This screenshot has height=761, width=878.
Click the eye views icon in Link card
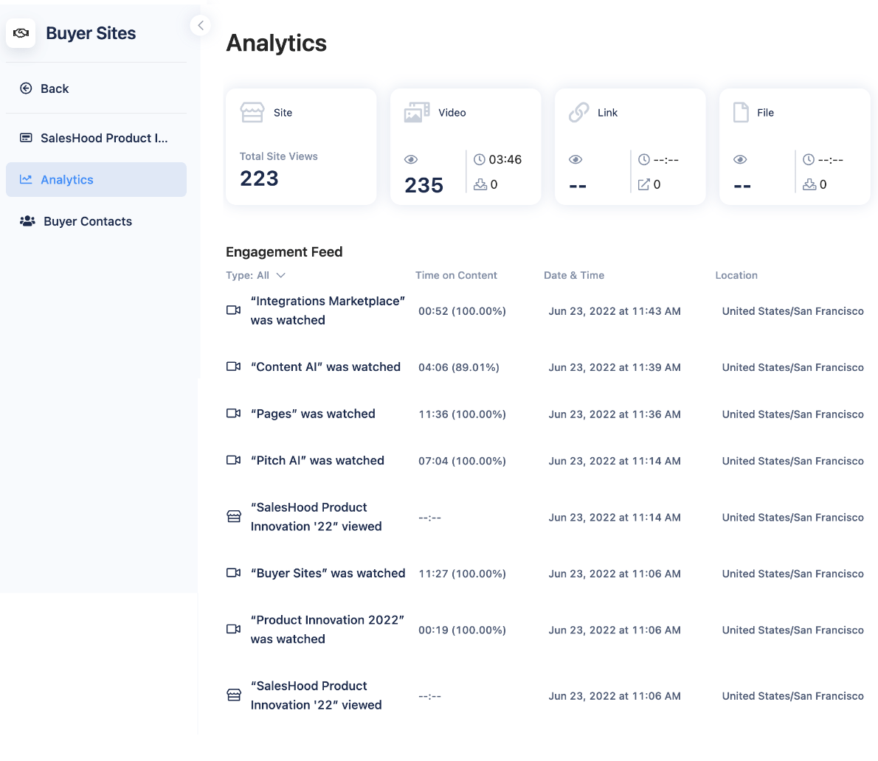575,159
